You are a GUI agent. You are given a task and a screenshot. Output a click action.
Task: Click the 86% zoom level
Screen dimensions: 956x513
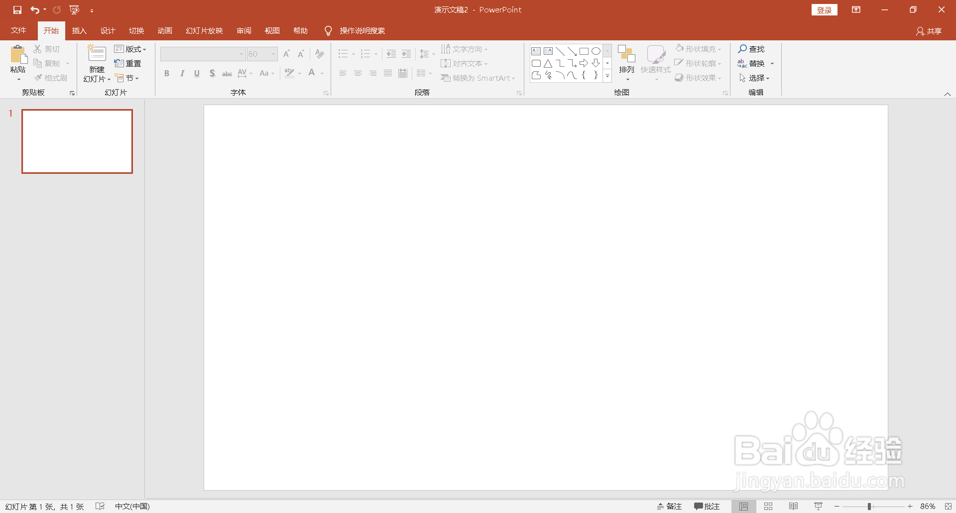pos(928,506)
